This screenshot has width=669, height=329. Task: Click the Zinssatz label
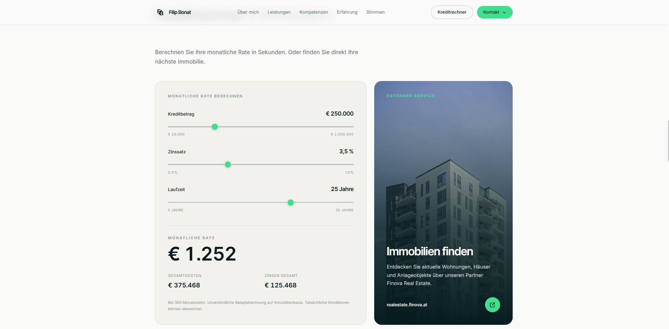click(177, 152)
